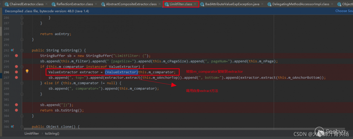Click the highlighted (ValueExtractor) cast text
This screenshot has width=353, height=139.
(x=121, y=72)
